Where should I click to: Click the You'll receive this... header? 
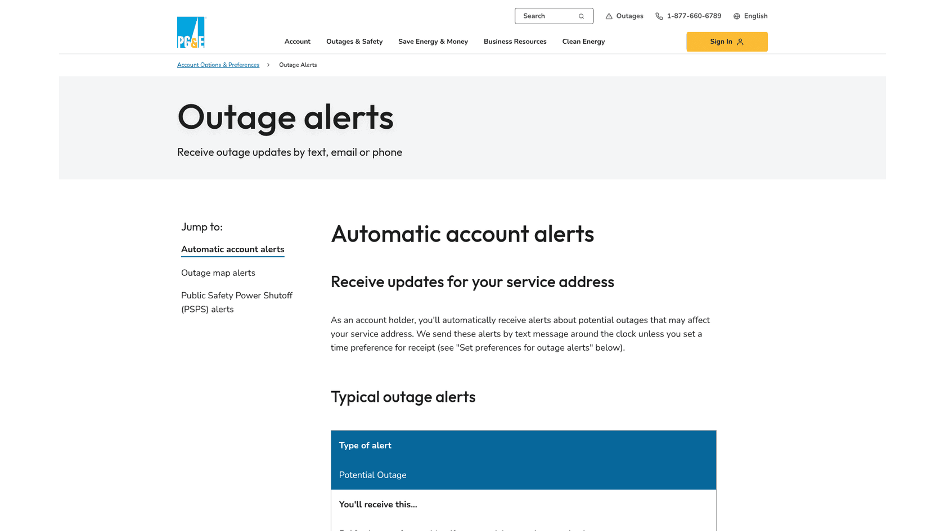378,505
